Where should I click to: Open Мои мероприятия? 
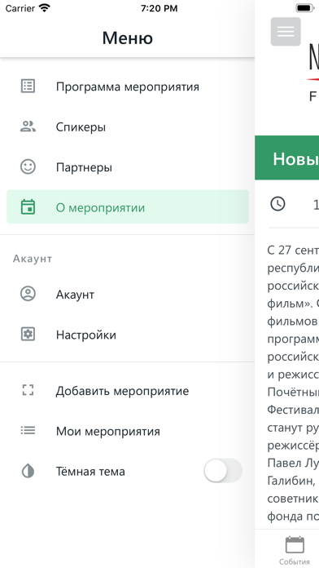click(128, 431)
